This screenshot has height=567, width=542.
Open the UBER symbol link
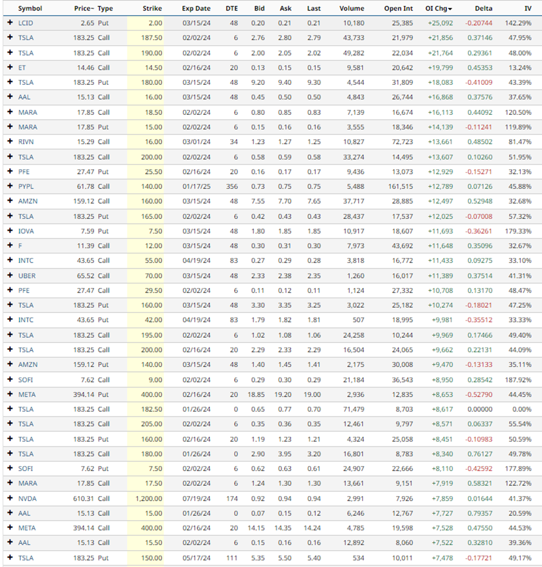pos(27,275)
